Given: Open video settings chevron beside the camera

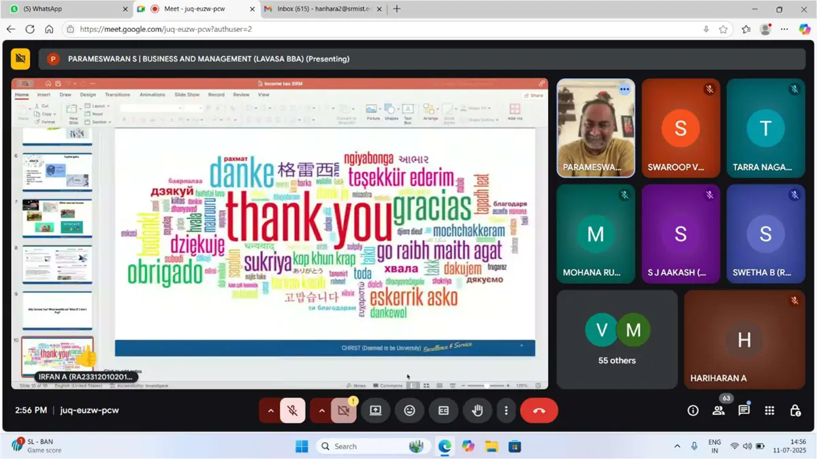Looking at the screenshot, I should tap(322, 411).
